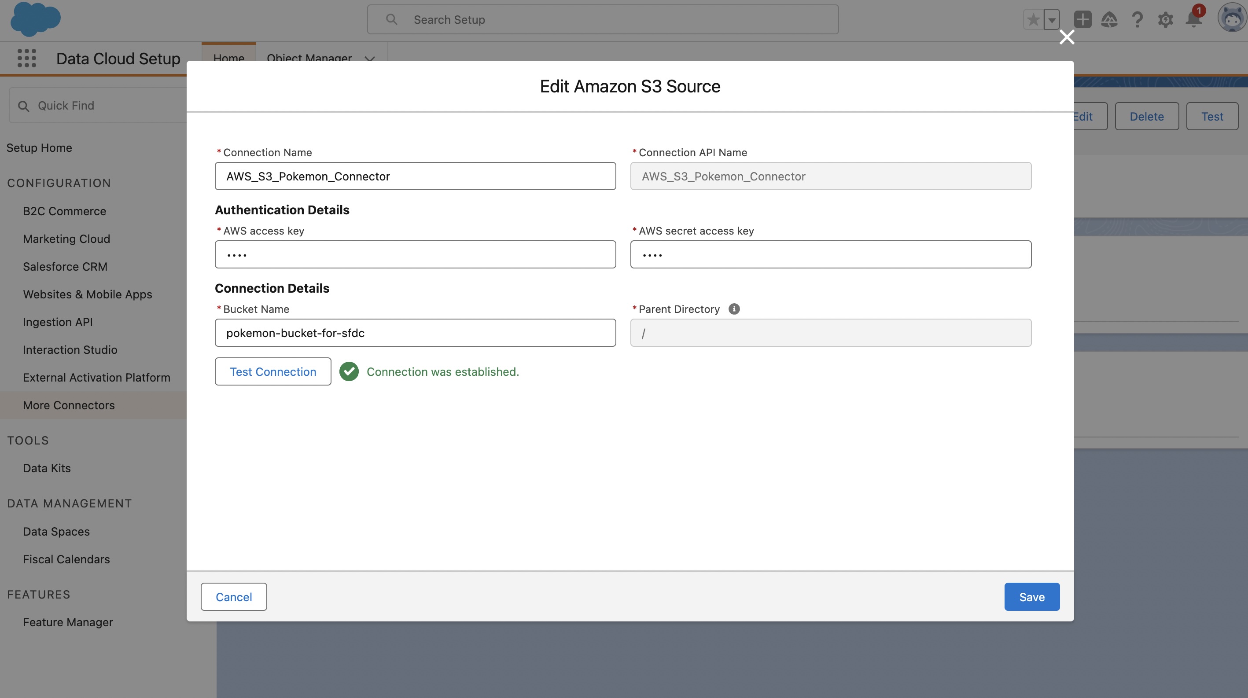
Task: Open Interaction Studio in sidebar
Action: (x=70, y=350)
